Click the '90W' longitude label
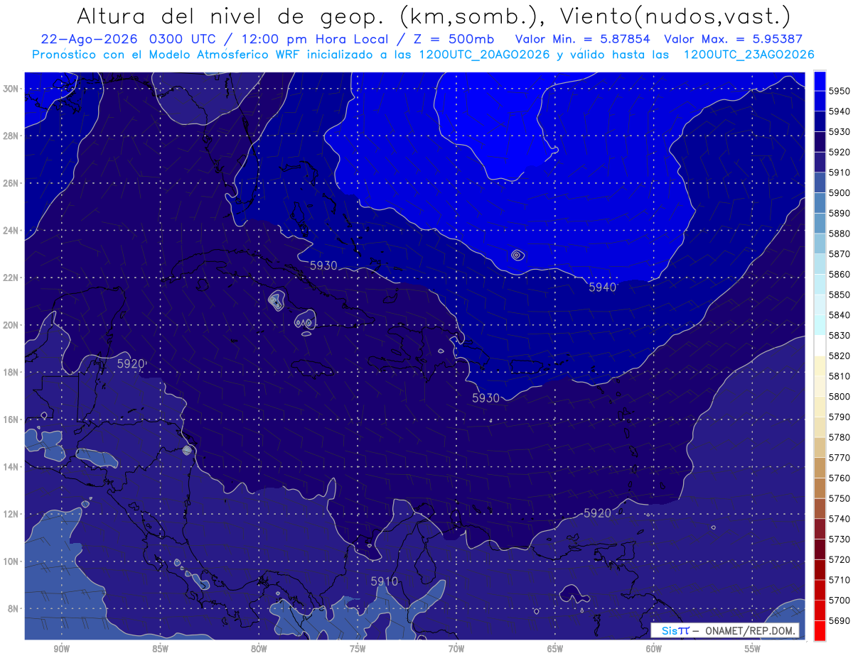 [62, 648]
